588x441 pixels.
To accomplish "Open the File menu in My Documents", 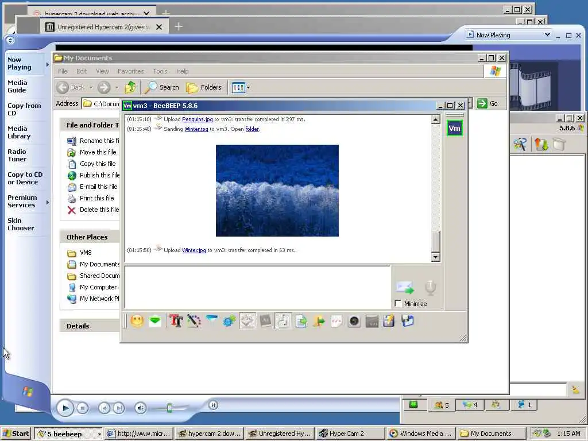I will coord(63,71).
